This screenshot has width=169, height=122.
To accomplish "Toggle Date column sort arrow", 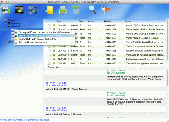I will click(77, 21).
